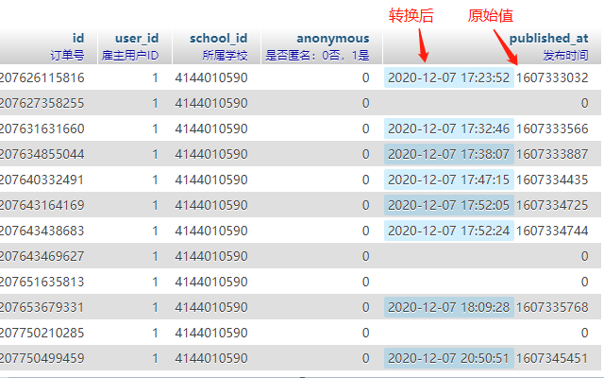This screenshot has width=604, height=378.
Task: Sort by the school_id column header
Action: pos(218,38)
